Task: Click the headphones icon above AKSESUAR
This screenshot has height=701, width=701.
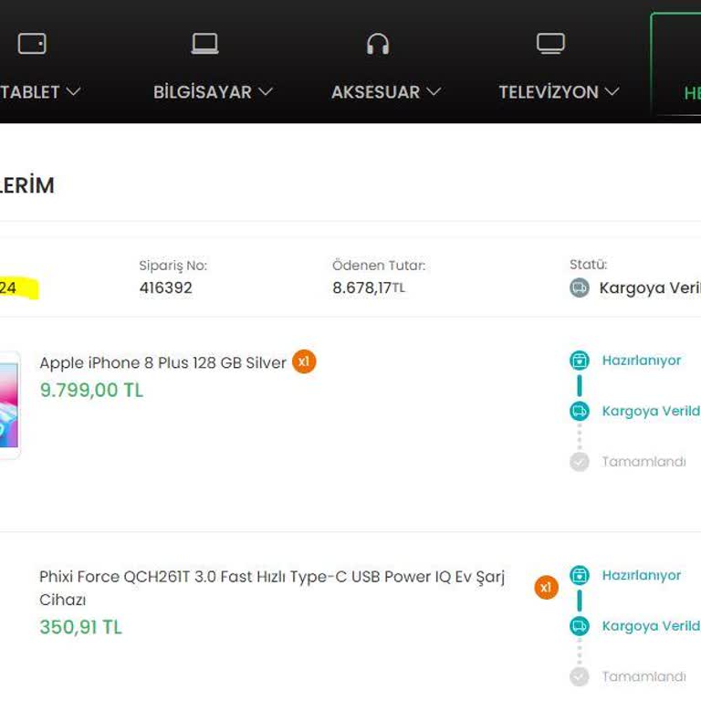Action: coord(378,44)
